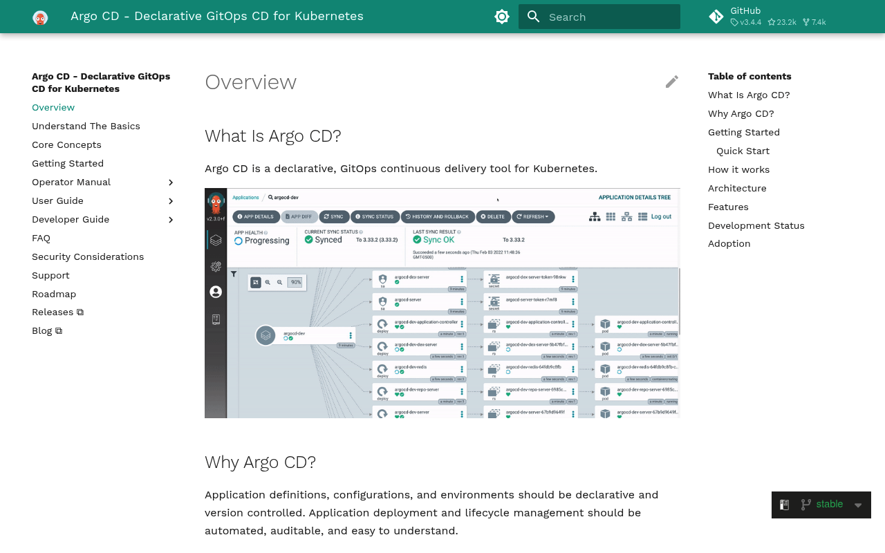Toggle the light/dark color scheme
Screen dimensions: 885x553
click(x=502, y=17)
